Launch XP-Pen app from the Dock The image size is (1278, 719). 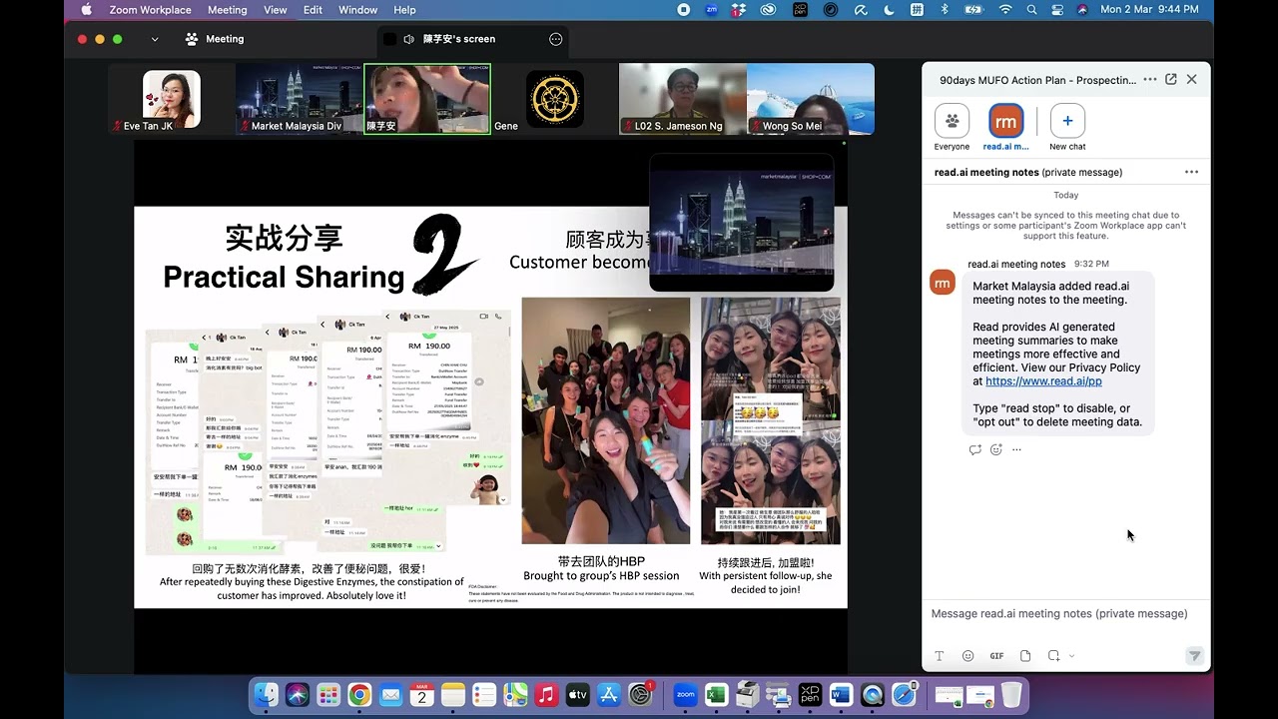coord(810,694)
